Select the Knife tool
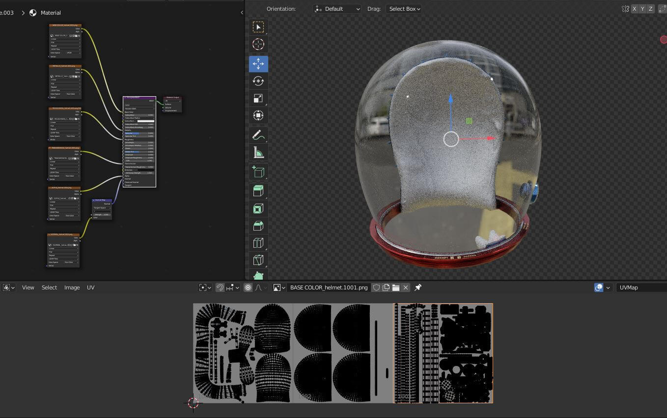 click(258, 260)
